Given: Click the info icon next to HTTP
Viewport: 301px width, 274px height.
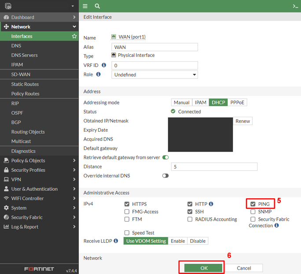Looking at the screenshot, I should pos(211,204).
